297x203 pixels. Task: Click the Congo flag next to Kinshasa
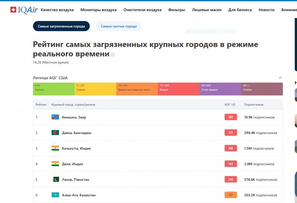click(x=55, y=117)
